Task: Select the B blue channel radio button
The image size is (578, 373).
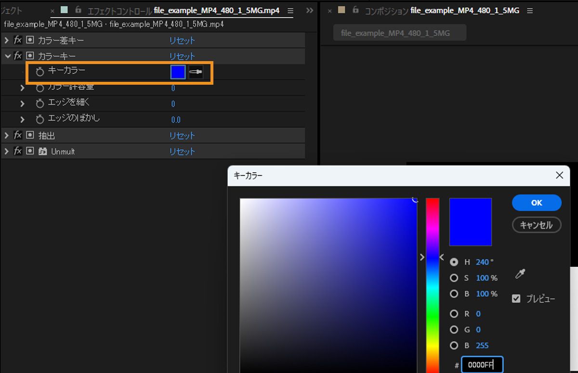Action: pos(454,345)
